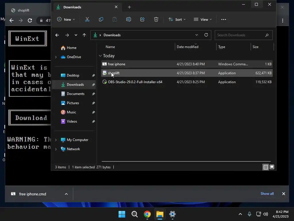Click the Delete trash can icon

(x=156, y=19)
